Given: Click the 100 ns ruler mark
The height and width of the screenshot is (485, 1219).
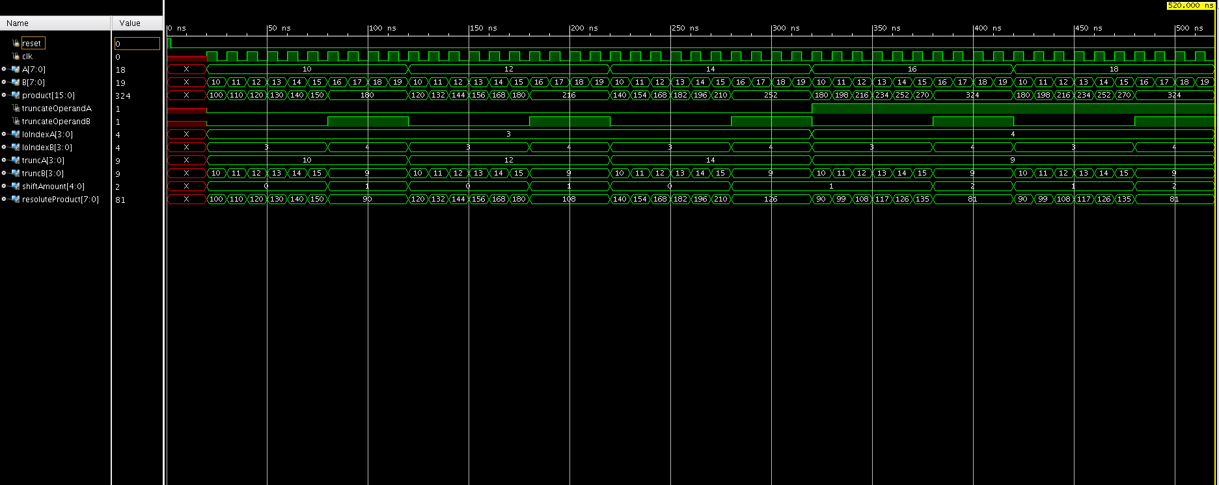Looking at the screenshot, I should point(383,28).
